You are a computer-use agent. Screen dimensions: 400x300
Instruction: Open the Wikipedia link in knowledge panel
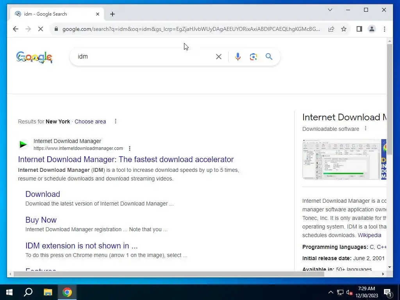pos(370,235)
